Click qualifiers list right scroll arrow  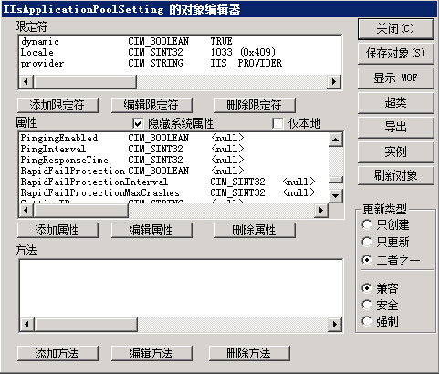[334, 81]
